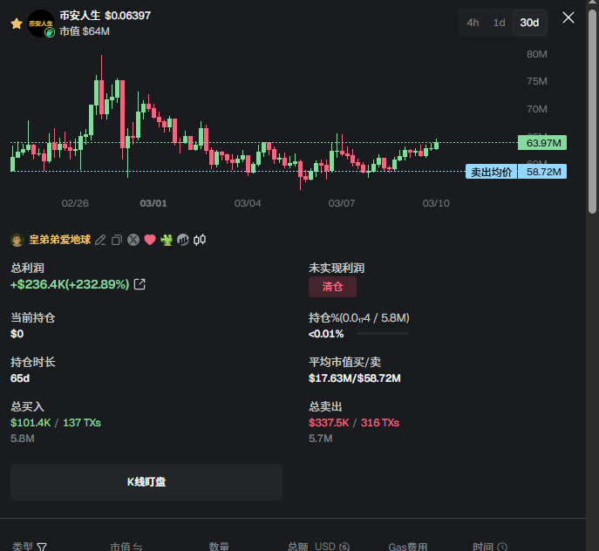The width and height of the screenshot is (599, 551).
Task: Click the vertical scrollbar thumb
Action: coord(592,111)
